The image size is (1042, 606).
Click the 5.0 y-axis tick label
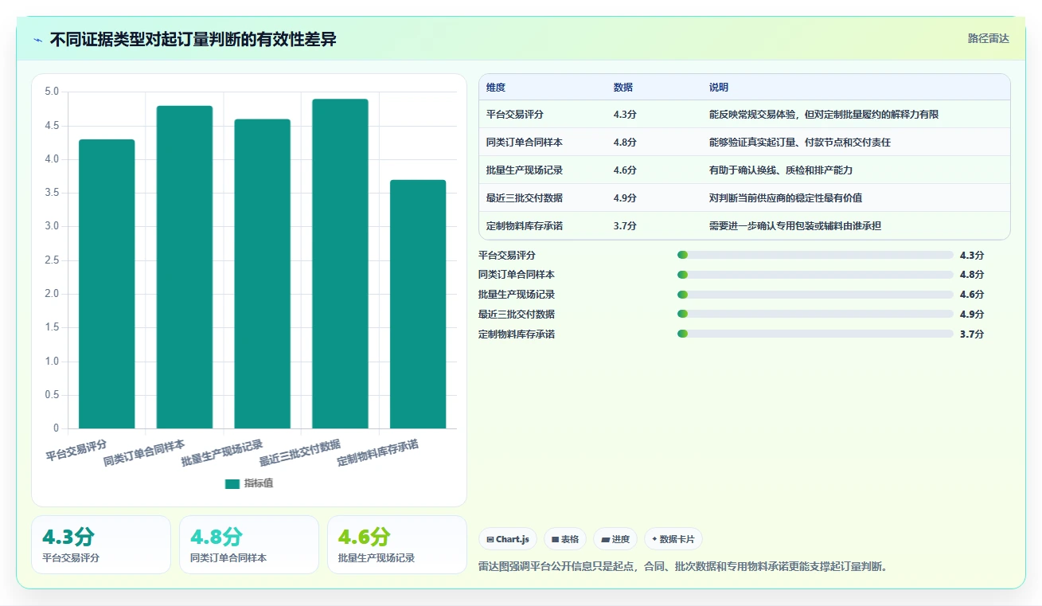pyautogui.click(x=52, y=92)
